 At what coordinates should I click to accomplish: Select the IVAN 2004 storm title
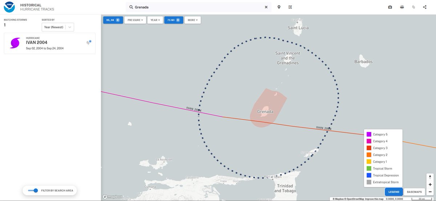pos(37,42)
